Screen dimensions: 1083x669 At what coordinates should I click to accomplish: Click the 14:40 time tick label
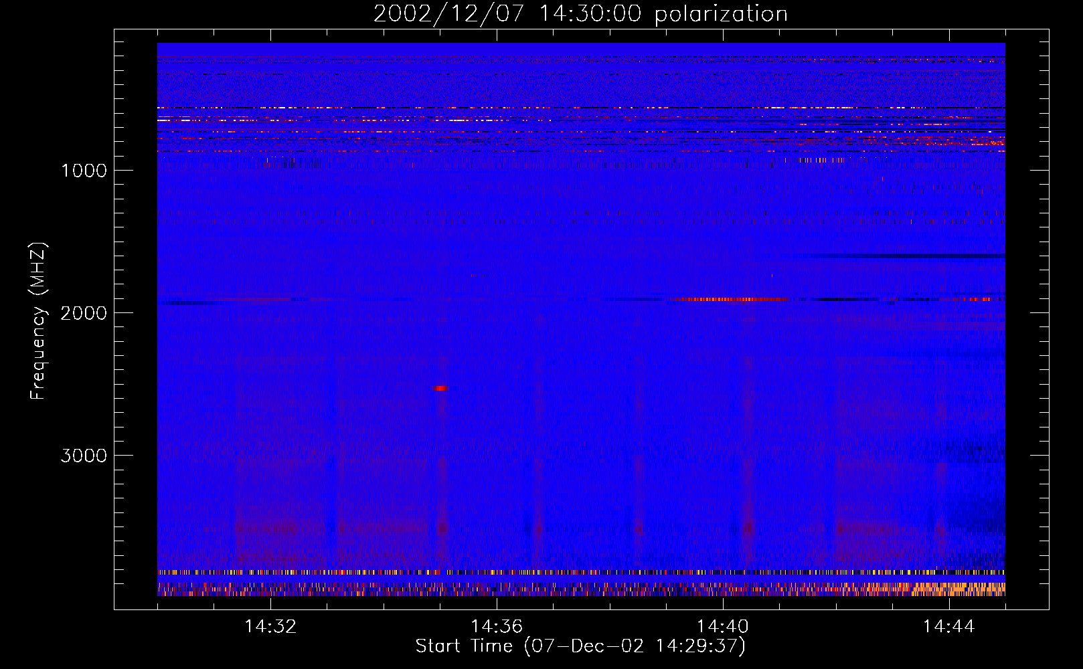pos(723,627)
